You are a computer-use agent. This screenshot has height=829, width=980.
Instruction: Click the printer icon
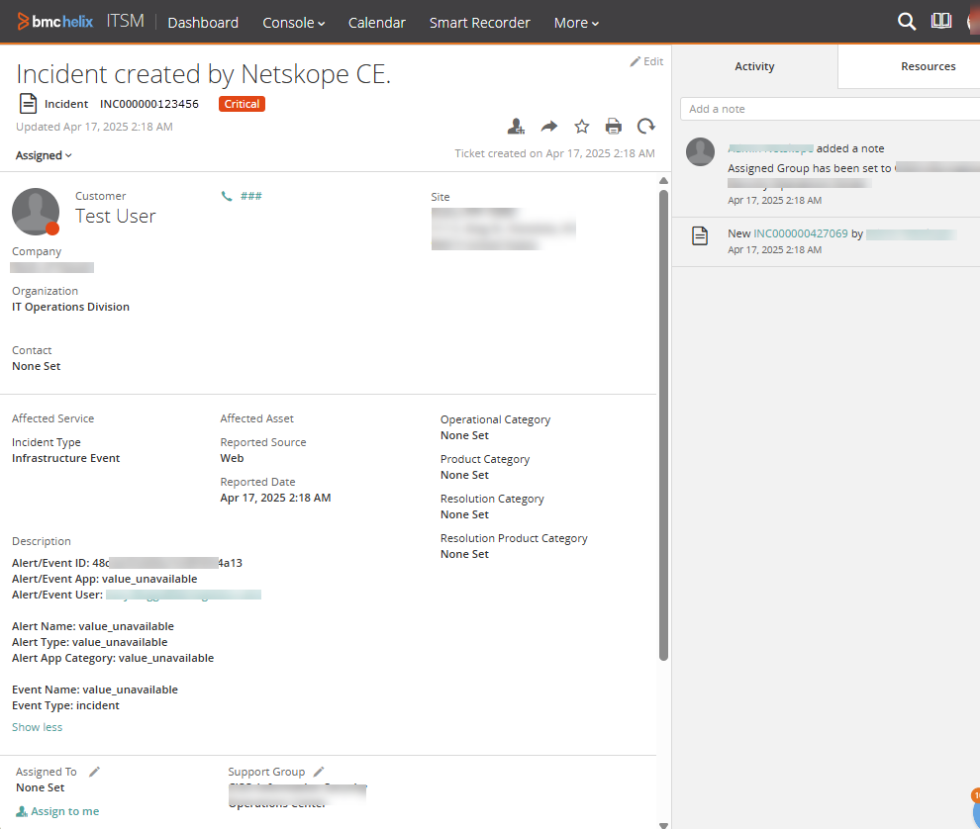(613, 127)
